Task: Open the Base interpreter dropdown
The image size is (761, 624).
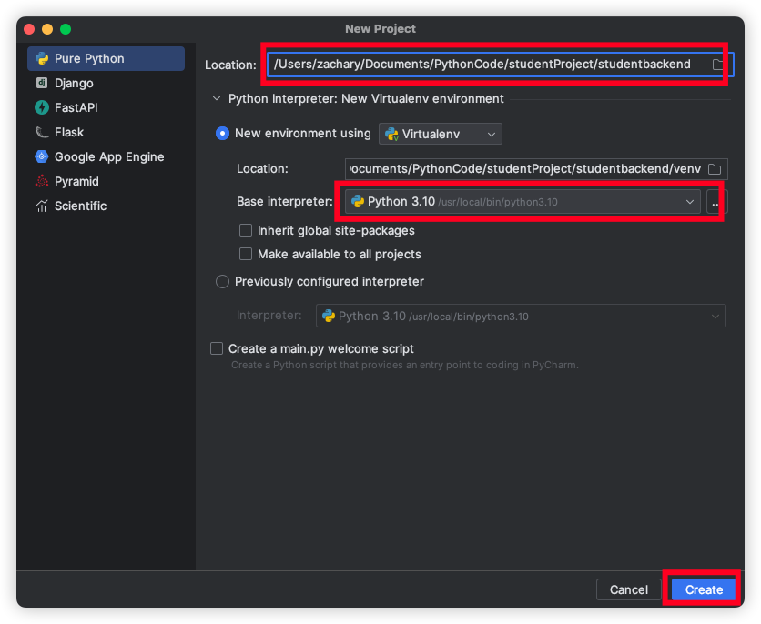Action: tap(523, 202)
